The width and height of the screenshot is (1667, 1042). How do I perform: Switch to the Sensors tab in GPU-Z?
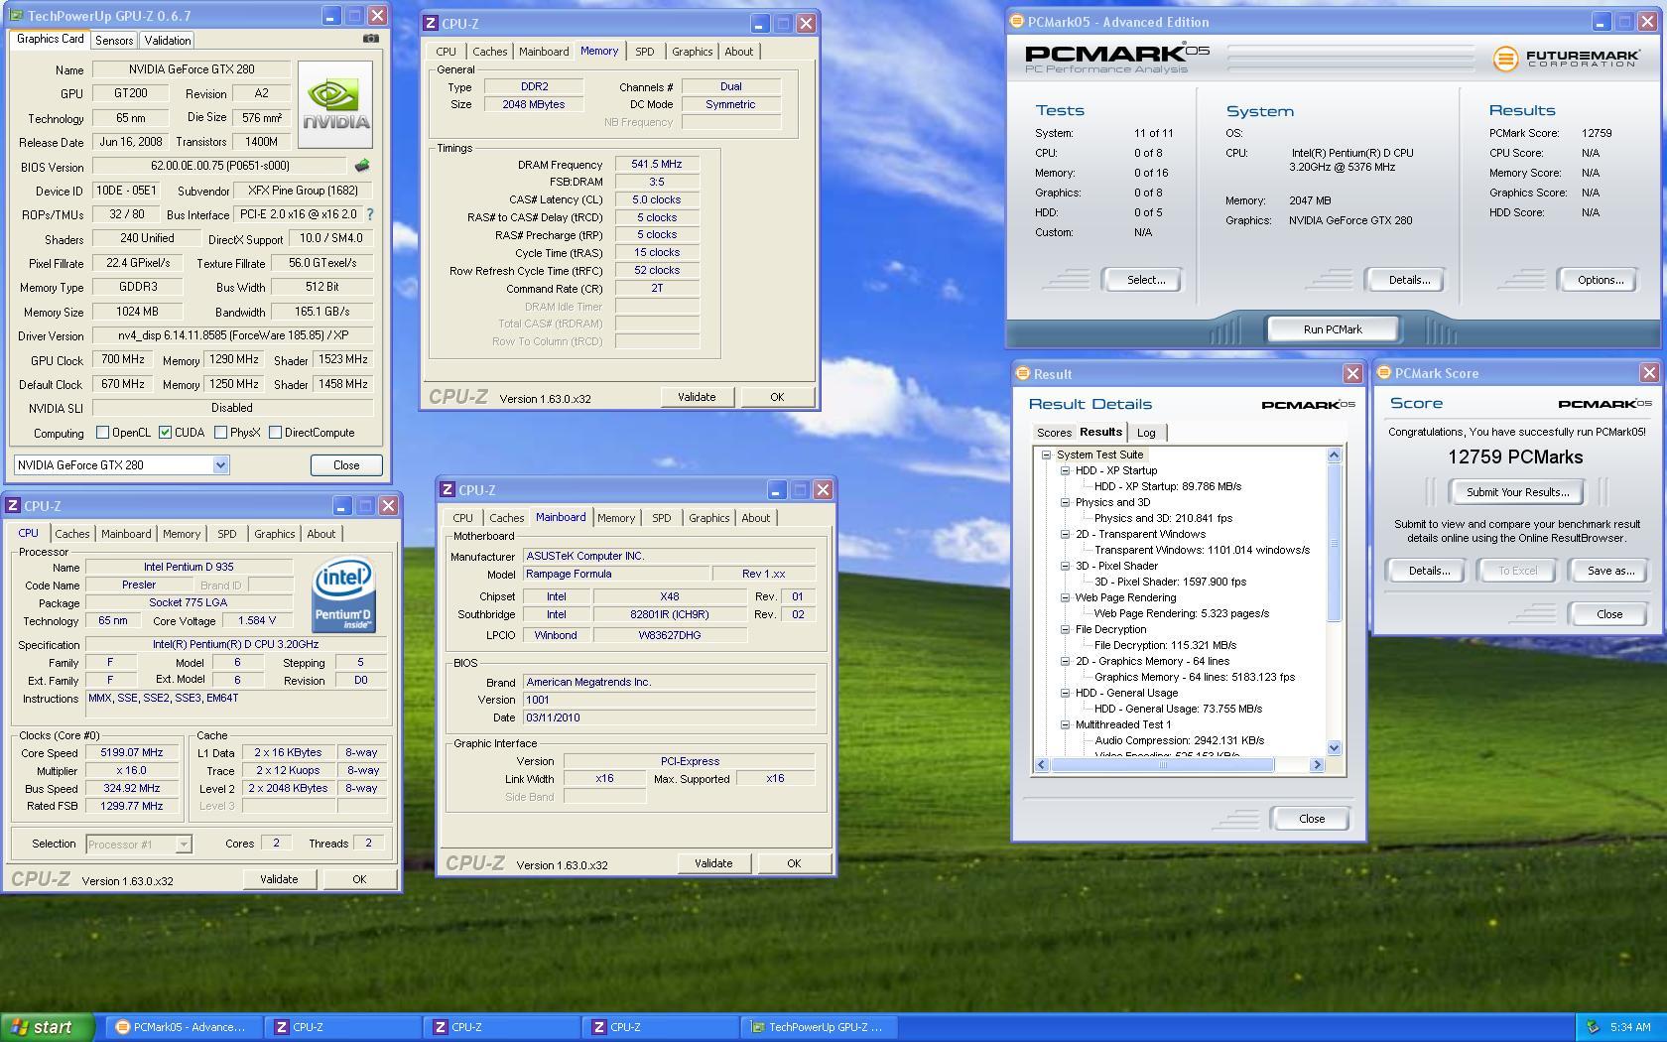(x=114, y=41)
